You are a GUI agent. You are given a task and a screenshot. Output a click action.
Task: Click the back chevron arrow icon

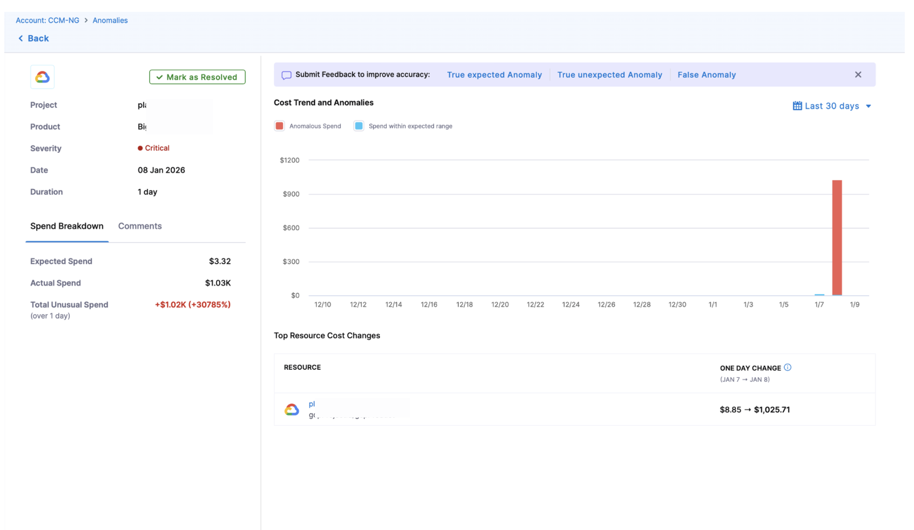[21, 38]
